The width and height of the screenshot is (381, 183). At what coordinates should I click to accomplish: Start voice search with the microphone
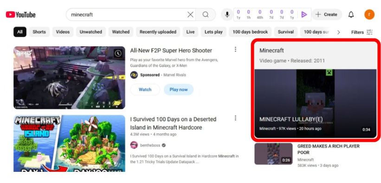[x=227, y=14]
